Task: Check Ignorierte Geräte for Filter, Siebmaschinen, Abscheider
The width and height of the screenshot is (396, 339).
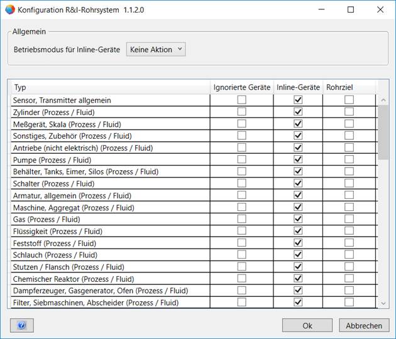Action: 242,302
